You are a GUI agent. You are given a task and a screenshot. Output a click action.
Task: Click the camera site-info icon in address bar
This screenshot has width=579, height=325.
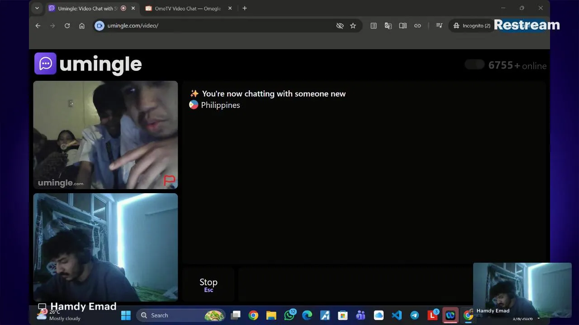pos(100,26)
